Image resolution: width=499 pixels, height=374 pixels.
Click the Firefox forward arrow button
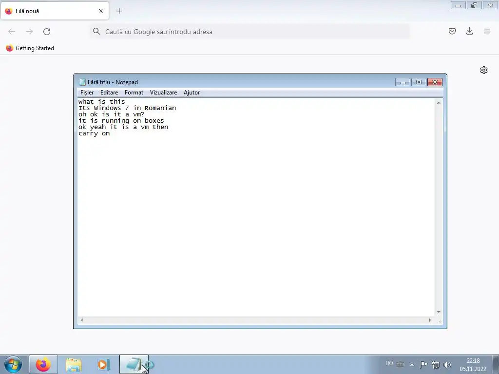coord(29,32)
